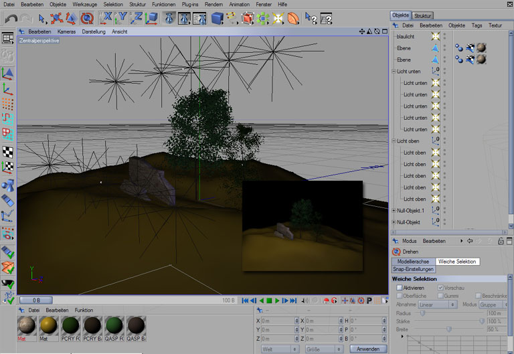Viewport: 514px width, 354px height.
Task: Toggle the Gummi checkbox
Action: tap(440, 296)
